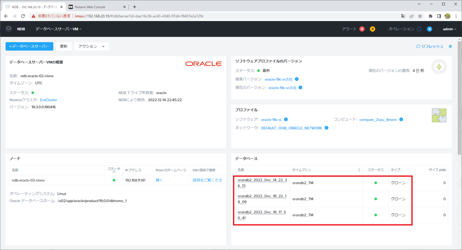Click the operations progress ring icon

coord(419,29)
